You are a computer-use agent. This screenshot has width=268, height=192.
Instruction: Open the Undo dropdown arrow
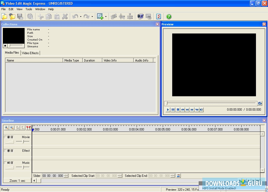tap(81, 16)
